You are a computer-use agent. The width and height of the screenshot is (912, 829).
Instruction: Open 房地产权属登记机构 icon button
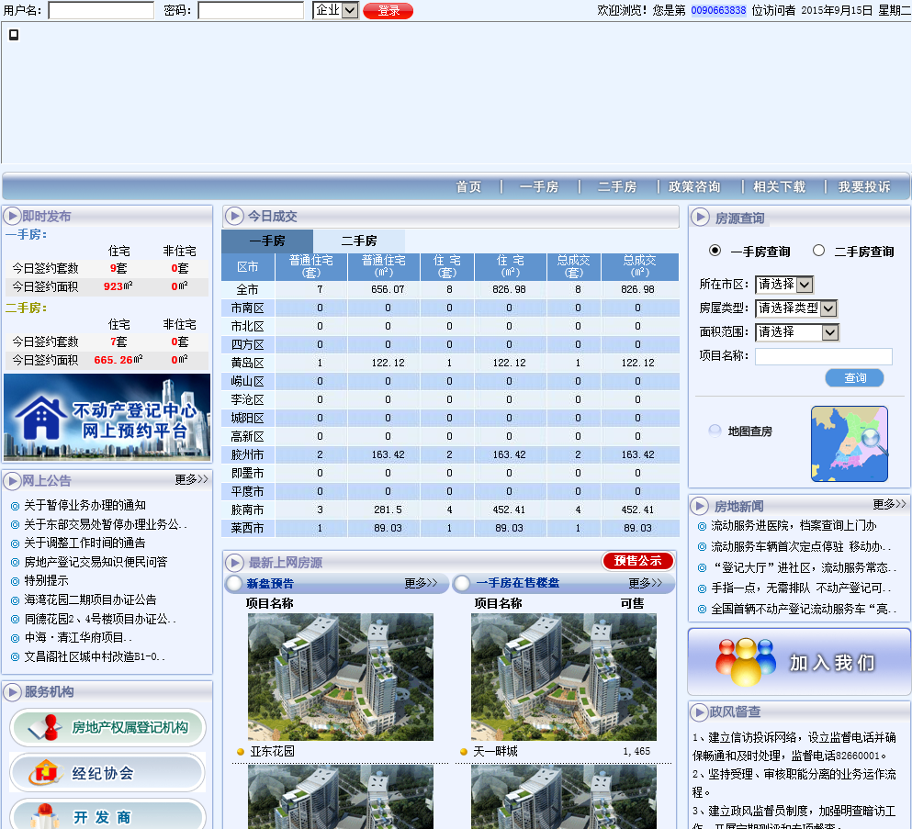click(x=107, y=728)
